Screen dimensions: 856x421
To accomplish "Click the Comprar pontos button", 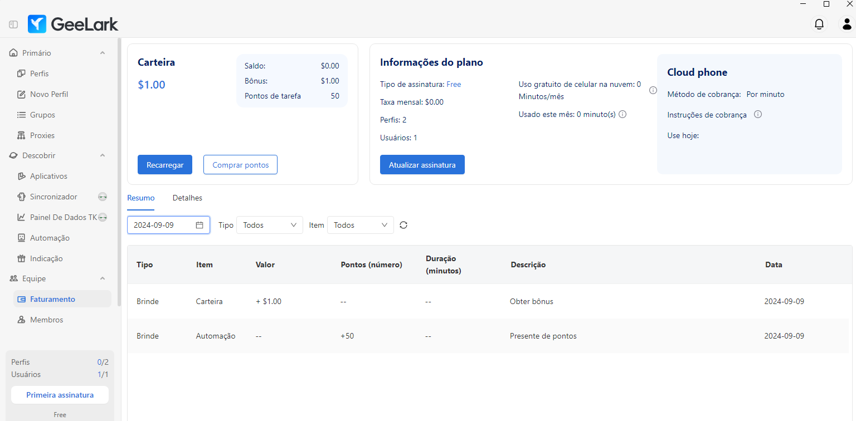I will [241, 165].
